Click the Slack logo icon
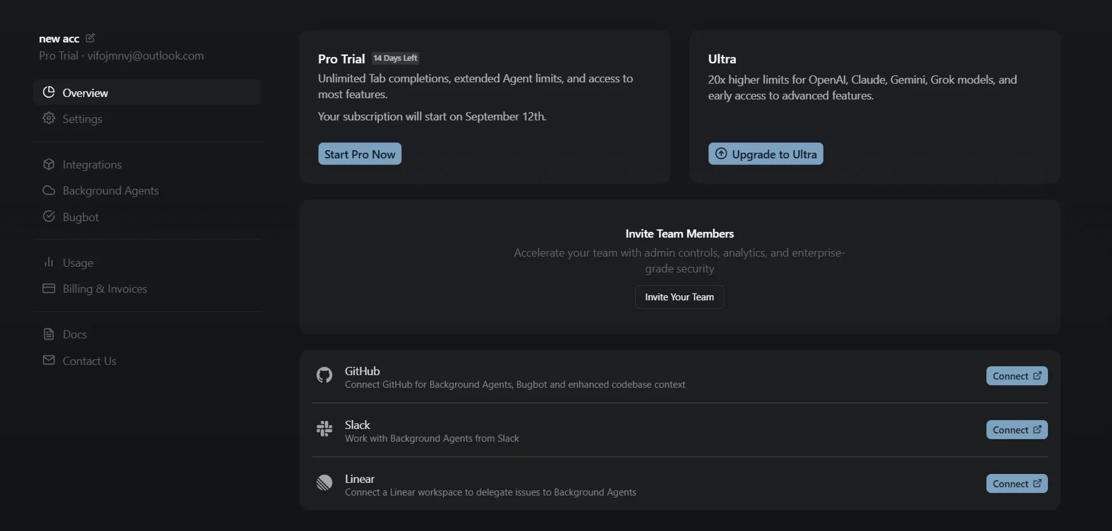1112x531 pixels. coord(324,429)
